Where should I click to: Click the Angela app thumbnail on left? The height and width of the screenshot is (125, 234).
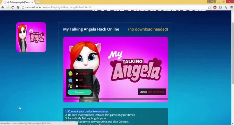click(31, 37)
